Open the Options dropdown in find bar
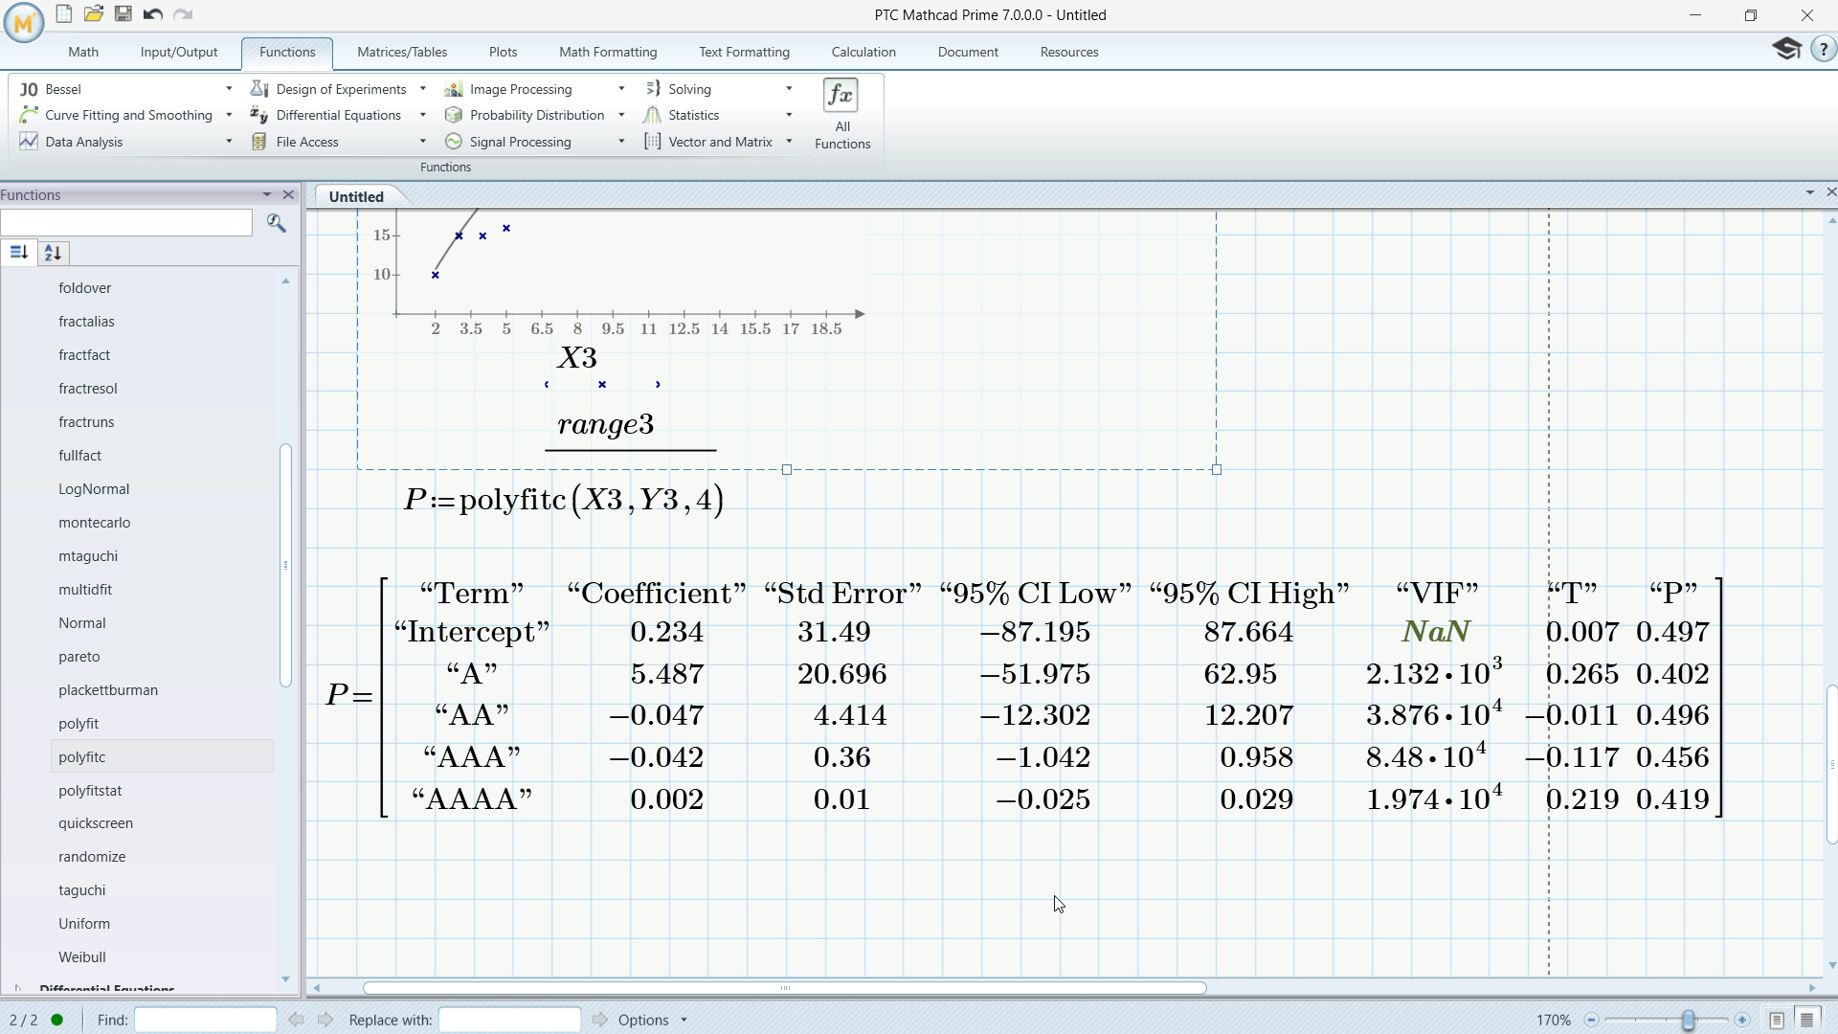 [653, 1020]
